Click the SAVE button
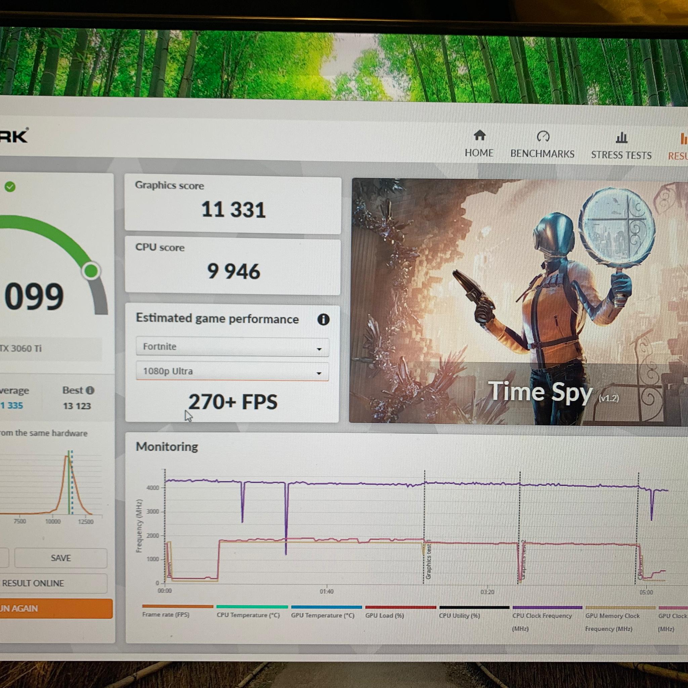This screenshot has height=688, width=688. [60, 558]
